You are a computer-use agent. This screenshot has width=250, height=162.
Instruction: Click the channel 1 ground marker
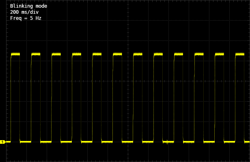click(x=3, y=142)
